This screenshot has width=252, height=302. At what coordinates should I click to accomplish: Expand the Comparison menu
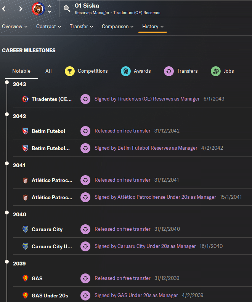117,27
